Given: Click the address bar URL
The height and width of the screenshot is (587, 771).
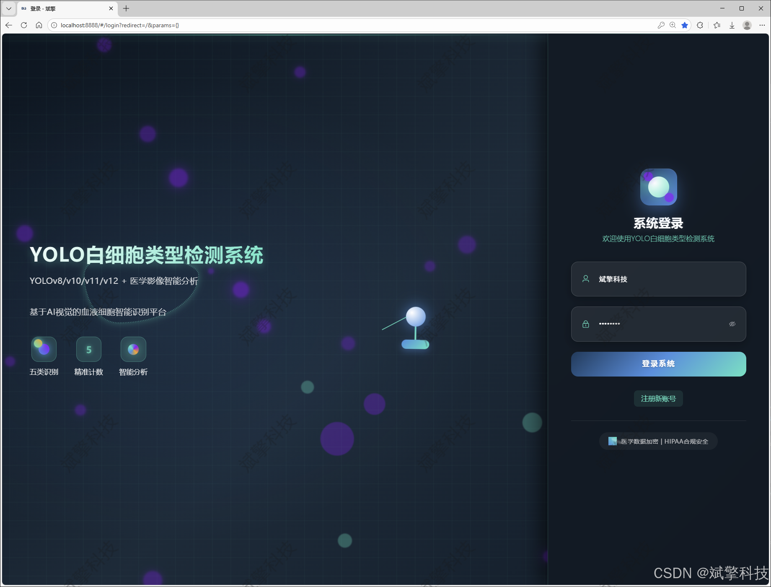Looking at the screenshot, I should 120,25.
